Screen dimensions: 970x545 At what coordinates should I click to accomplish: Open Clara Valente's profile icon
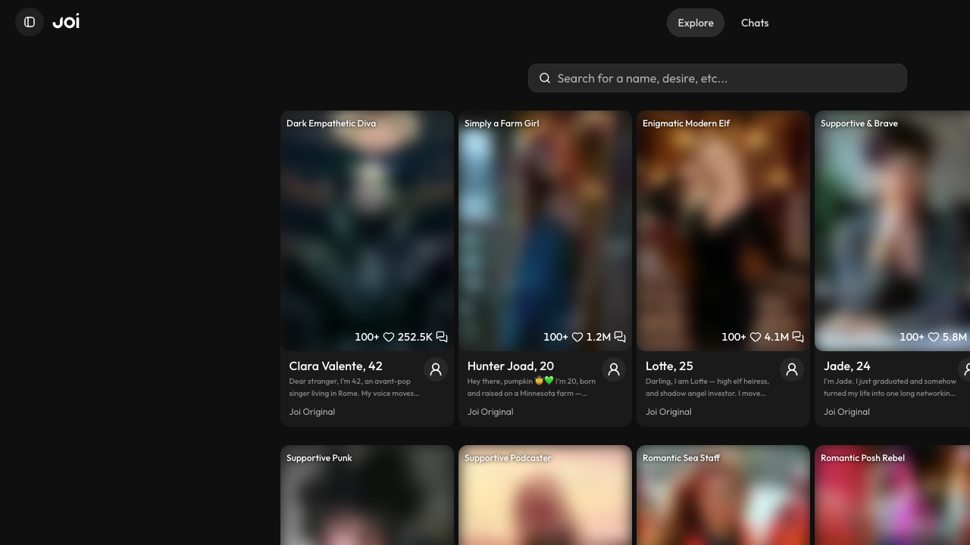point(436,369)
